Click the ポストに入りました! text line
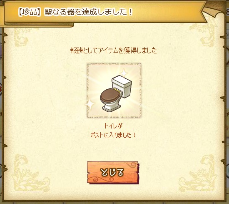Image resolution: width=229 pixels, height=204 pixels. [x=113, y=135]
